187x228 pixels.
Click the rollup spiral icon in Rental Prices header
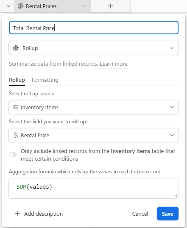point(20,6)
